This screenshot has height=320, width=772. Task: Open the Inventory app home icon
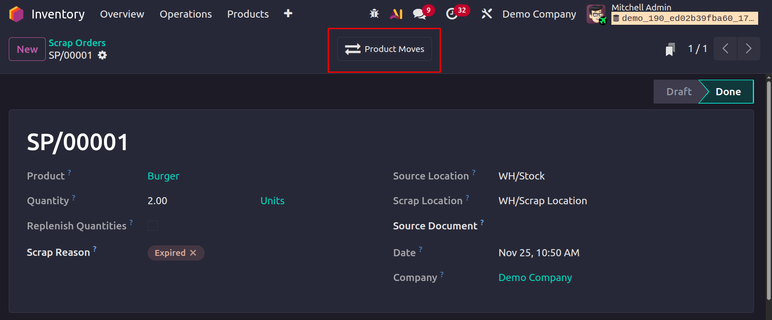pyautogui.click(x=16, y=14)
